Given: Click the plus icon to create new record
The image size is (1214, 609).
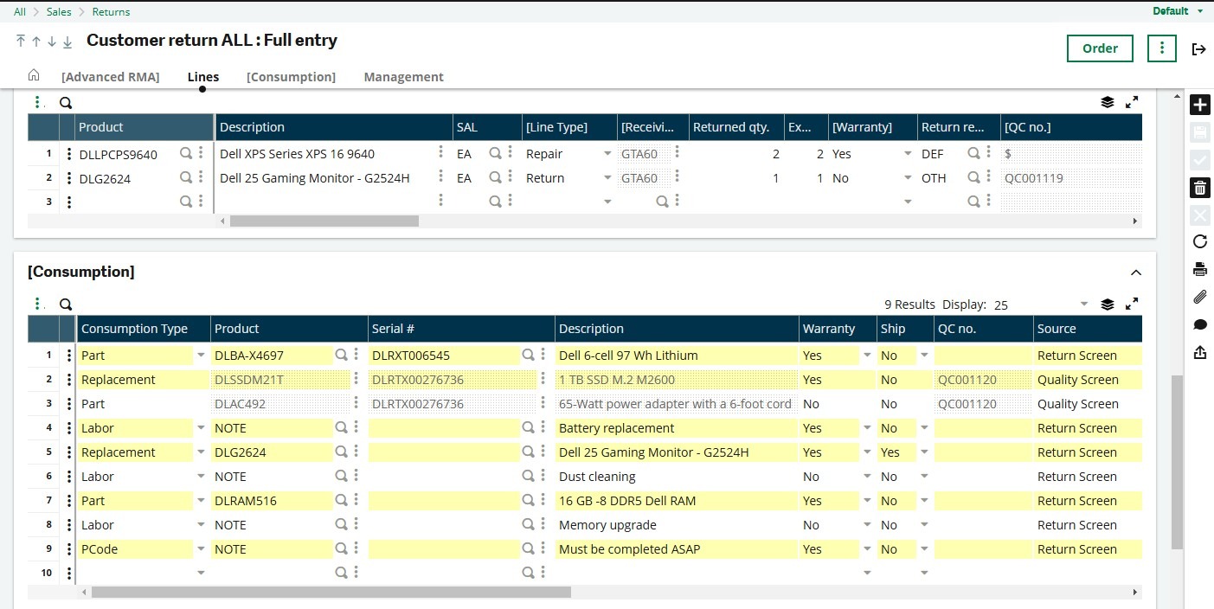Looking at the screenshot, I should pyautogui.click(x=1199, y=106).
